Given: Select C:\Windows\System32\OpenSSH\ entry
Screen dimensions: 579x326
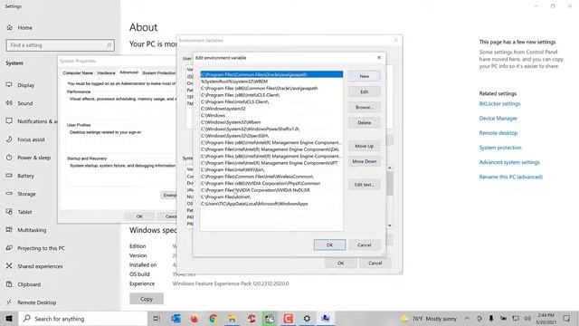Looking at the screenshot, I should tap(271, 136).
